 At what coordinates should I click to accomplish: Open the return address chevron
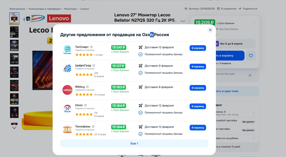coord(254,113)
